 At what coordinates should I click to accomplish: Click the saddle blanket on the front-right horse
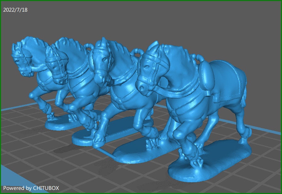point(228,80)
